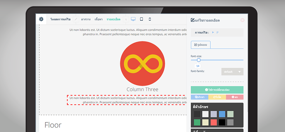Click the blue สำเนา (copy) button

[x=199, y=97]
